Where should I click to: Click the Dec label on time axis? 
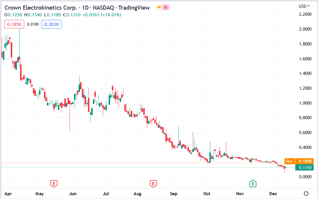[x=273, y=194]
